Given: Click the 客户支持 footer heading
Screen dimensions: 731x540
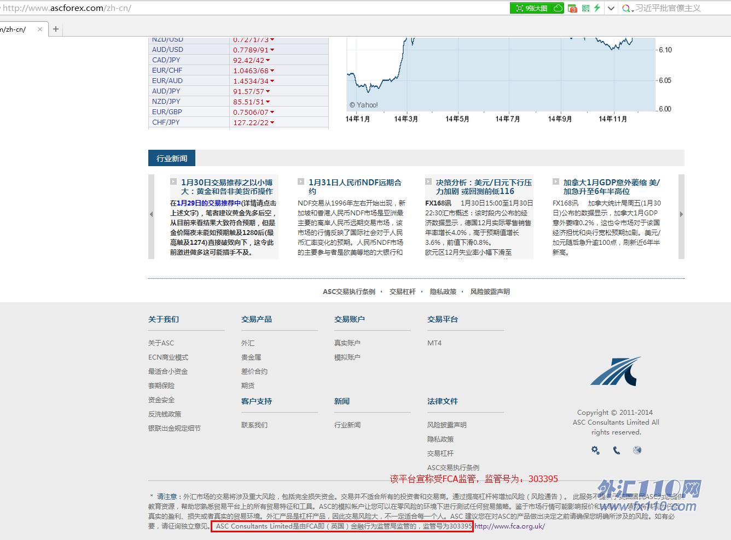Looking at the screenshot, I should click(257, 401).
